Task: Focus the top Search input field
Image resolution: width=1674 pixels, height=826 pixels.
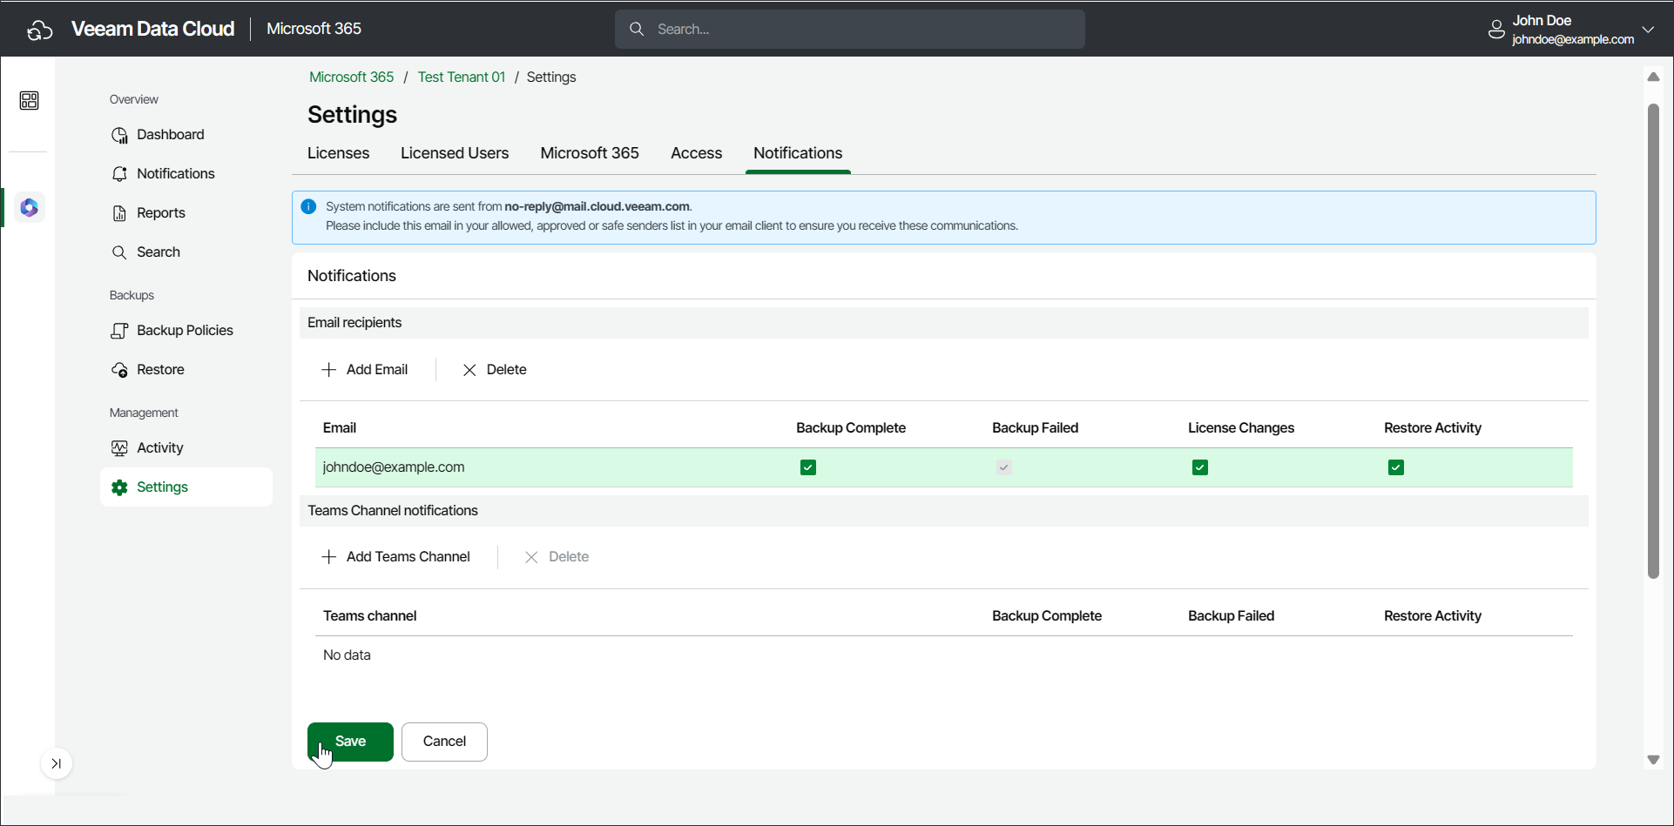Action: coord(850,30)
